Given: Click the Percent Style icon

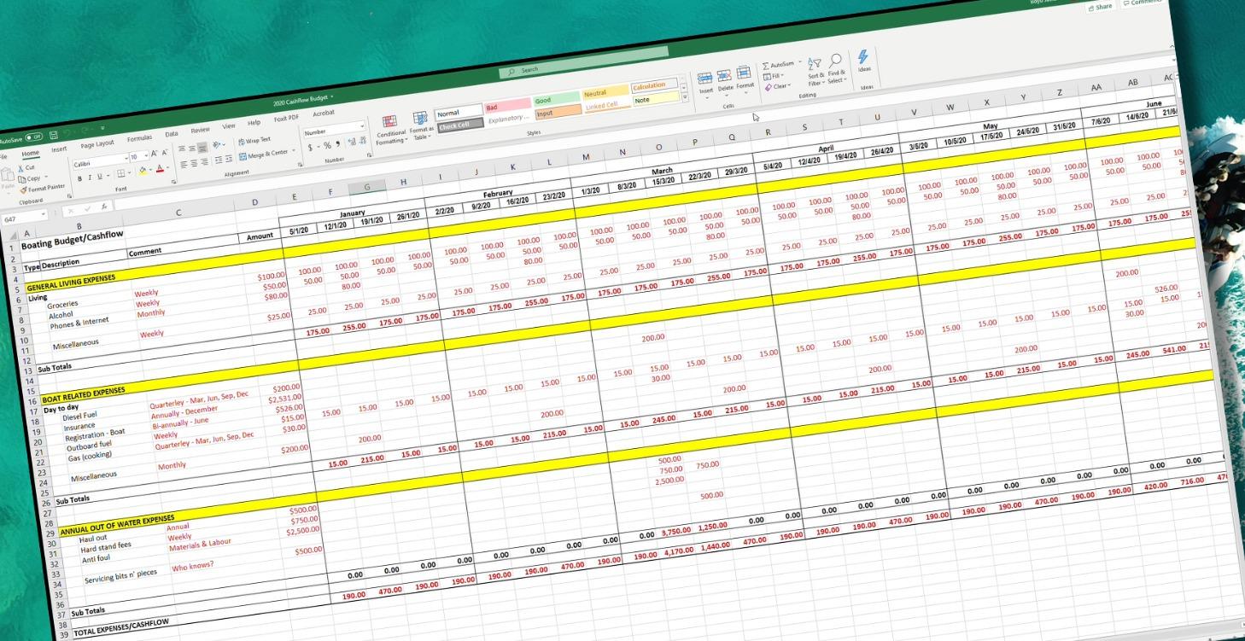Looking at the screenshot, I should [327, 145].
